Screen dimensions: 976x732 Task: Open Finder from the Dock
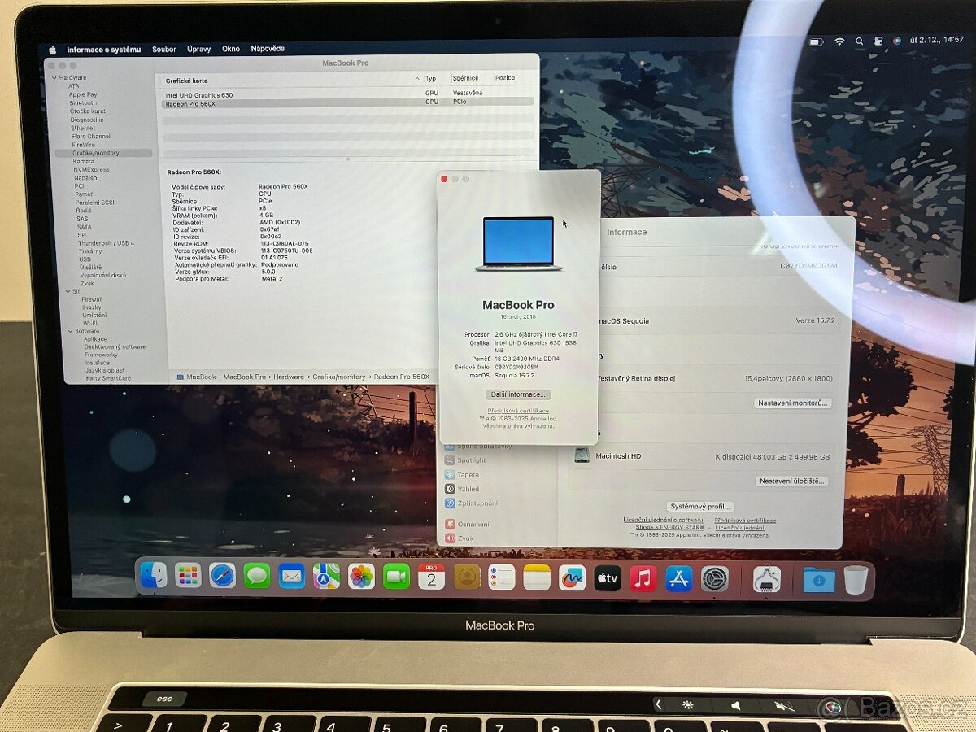[153, 576]
